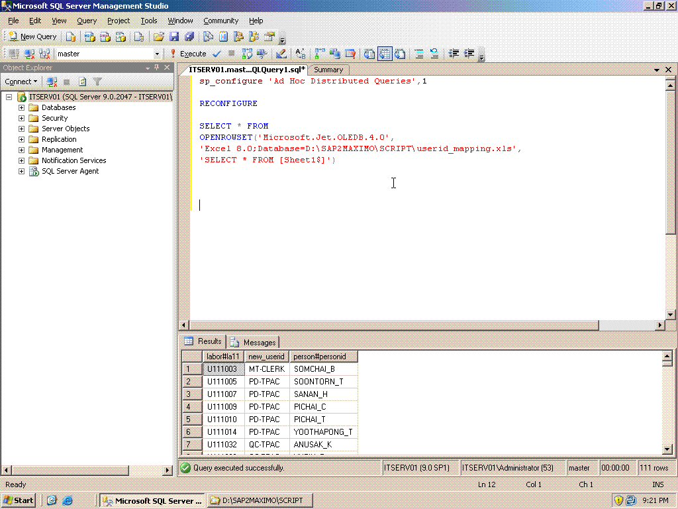678x509 pixels.
Task: Open Registered Servers toolbar icon
Action: coord(208,37)
